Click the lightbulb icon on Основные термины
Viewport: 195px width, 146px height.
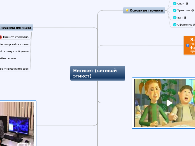pyautogui.click(x=127, y=10)
